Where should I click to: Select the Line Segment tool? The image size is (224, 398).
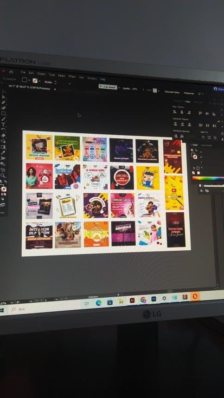click(x=3, y=119)
